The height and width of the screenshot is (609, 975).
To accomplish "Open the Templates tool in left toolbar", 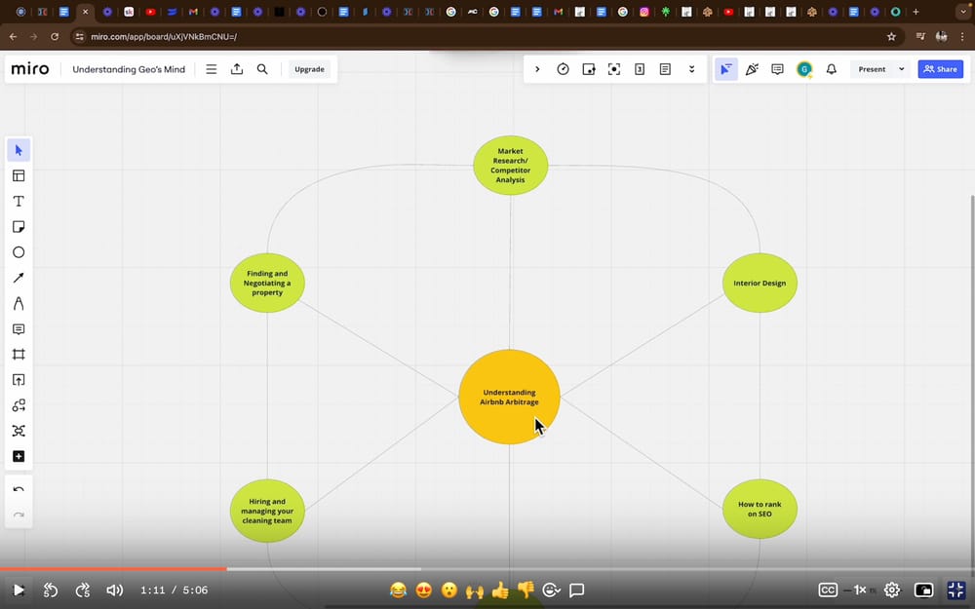I will coord(19,175).
